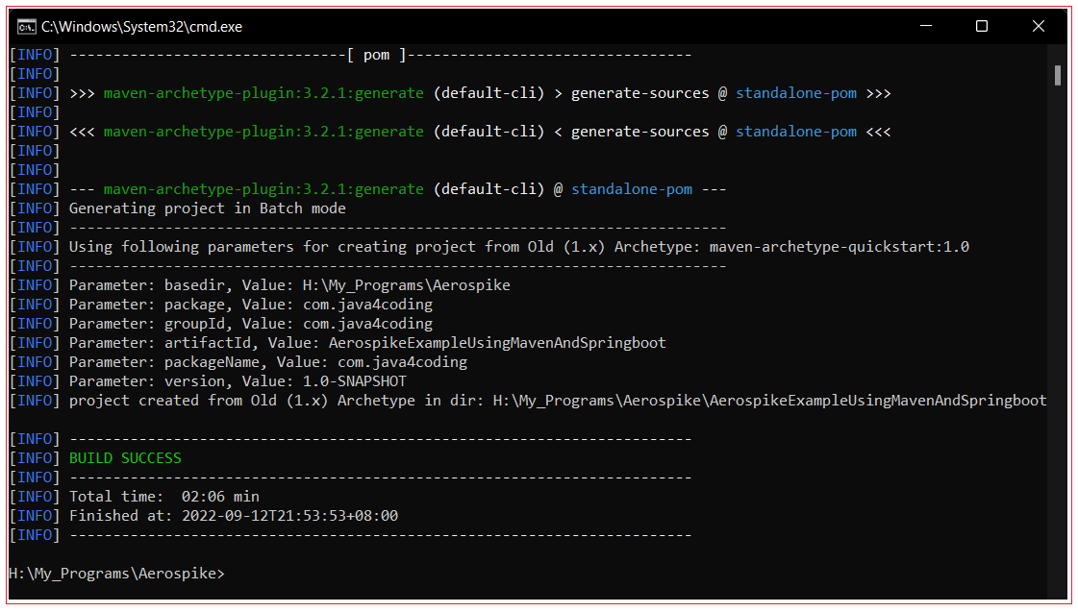Close the Command Prompt window
The image size is (1078, 612).
coord(1038,26)
